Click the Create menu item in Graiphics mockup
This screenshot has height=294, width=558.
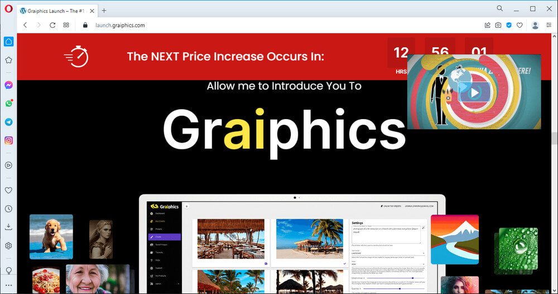point(165,237)
